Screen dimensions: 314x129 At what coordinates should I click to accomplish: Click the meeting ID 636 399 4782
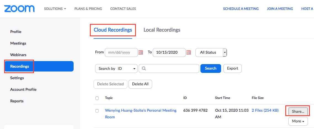[x=195, y=110]
